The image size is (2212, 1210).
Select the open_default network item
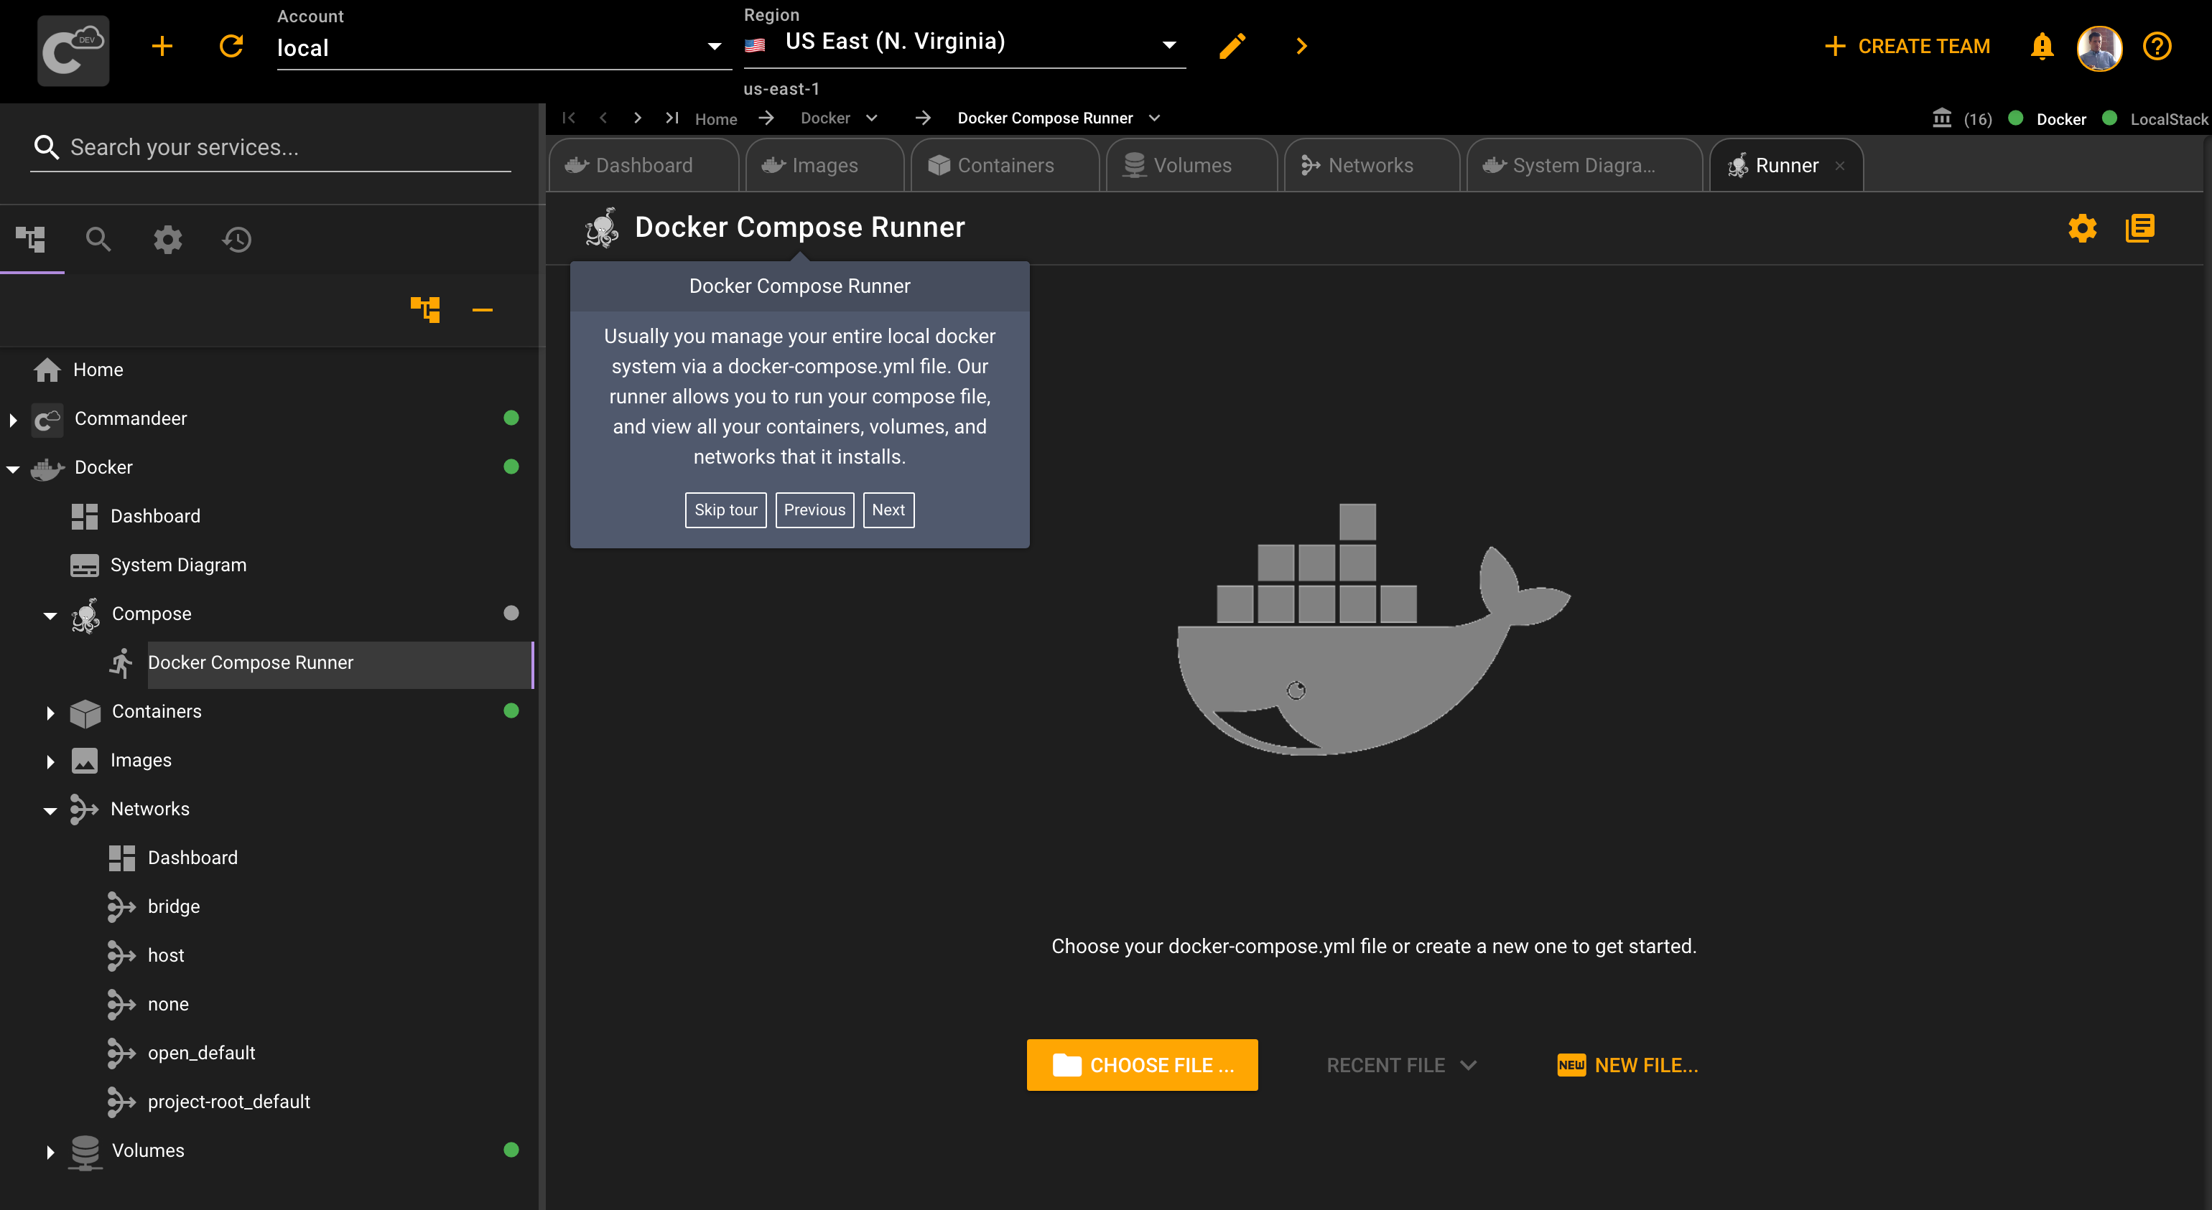tap(201, 1054)
